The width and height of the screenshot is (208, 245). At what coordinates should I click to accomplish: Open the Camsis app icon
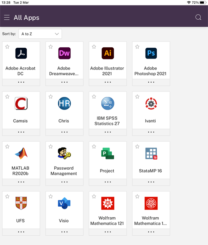(21, 103)
